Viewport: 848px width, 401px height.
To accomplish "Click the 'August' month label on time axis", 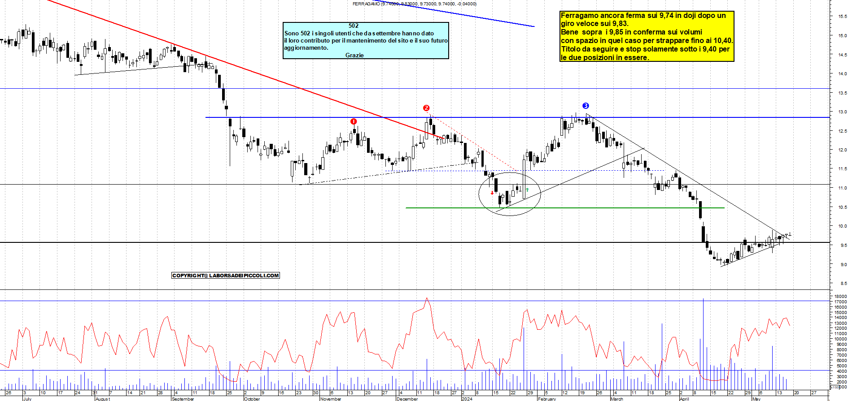I will click(x=103, y=399).
